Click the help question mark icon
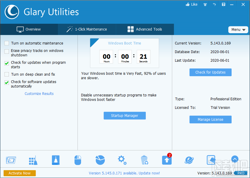 click(223, 4)
